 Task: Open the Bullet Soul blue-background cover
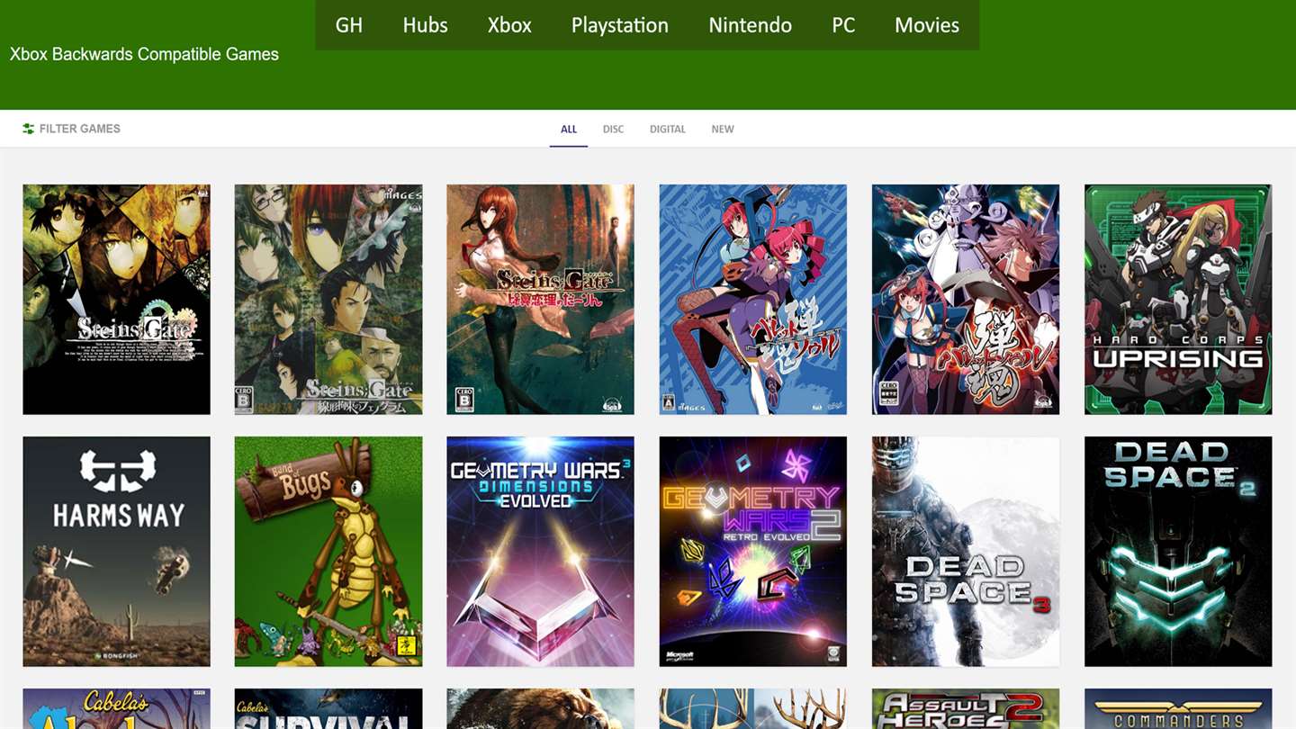pyautogui.click(x=752, y=300)
